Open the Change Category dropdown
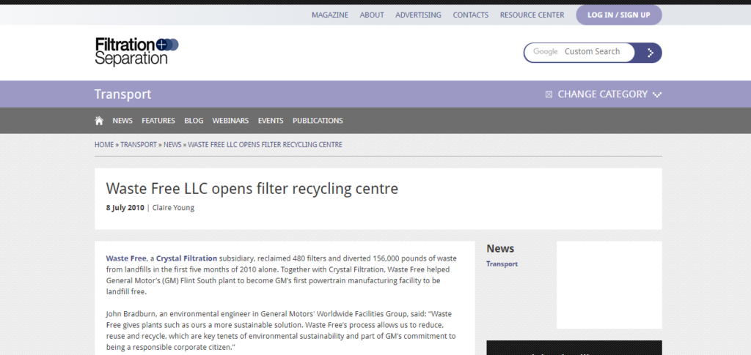The width and height of the screenshot is (751, 355). (602, 94)
